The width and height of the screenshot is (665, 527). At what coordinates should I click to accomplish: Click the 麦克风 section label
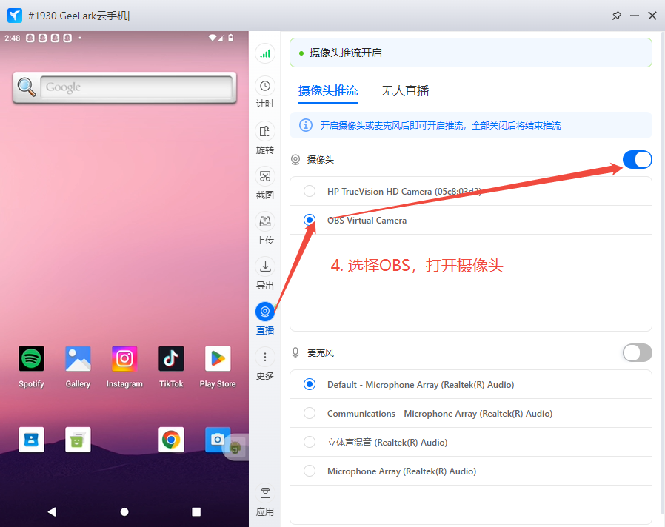pos(320,353)
